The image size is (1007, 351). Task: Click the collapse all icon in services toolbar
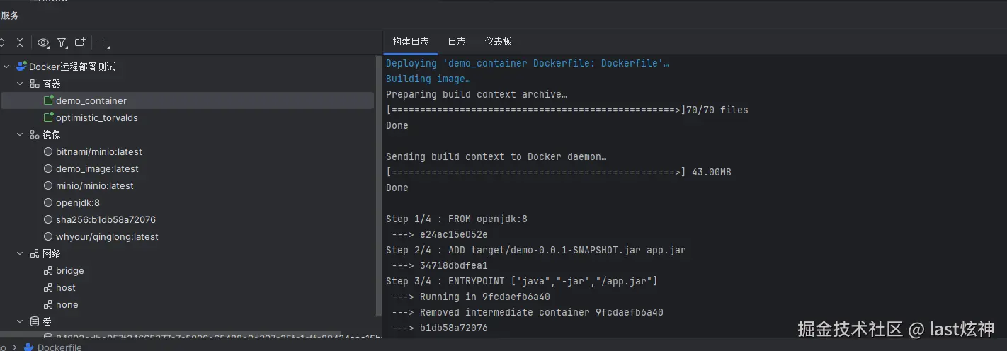click(x=20, y=42)
